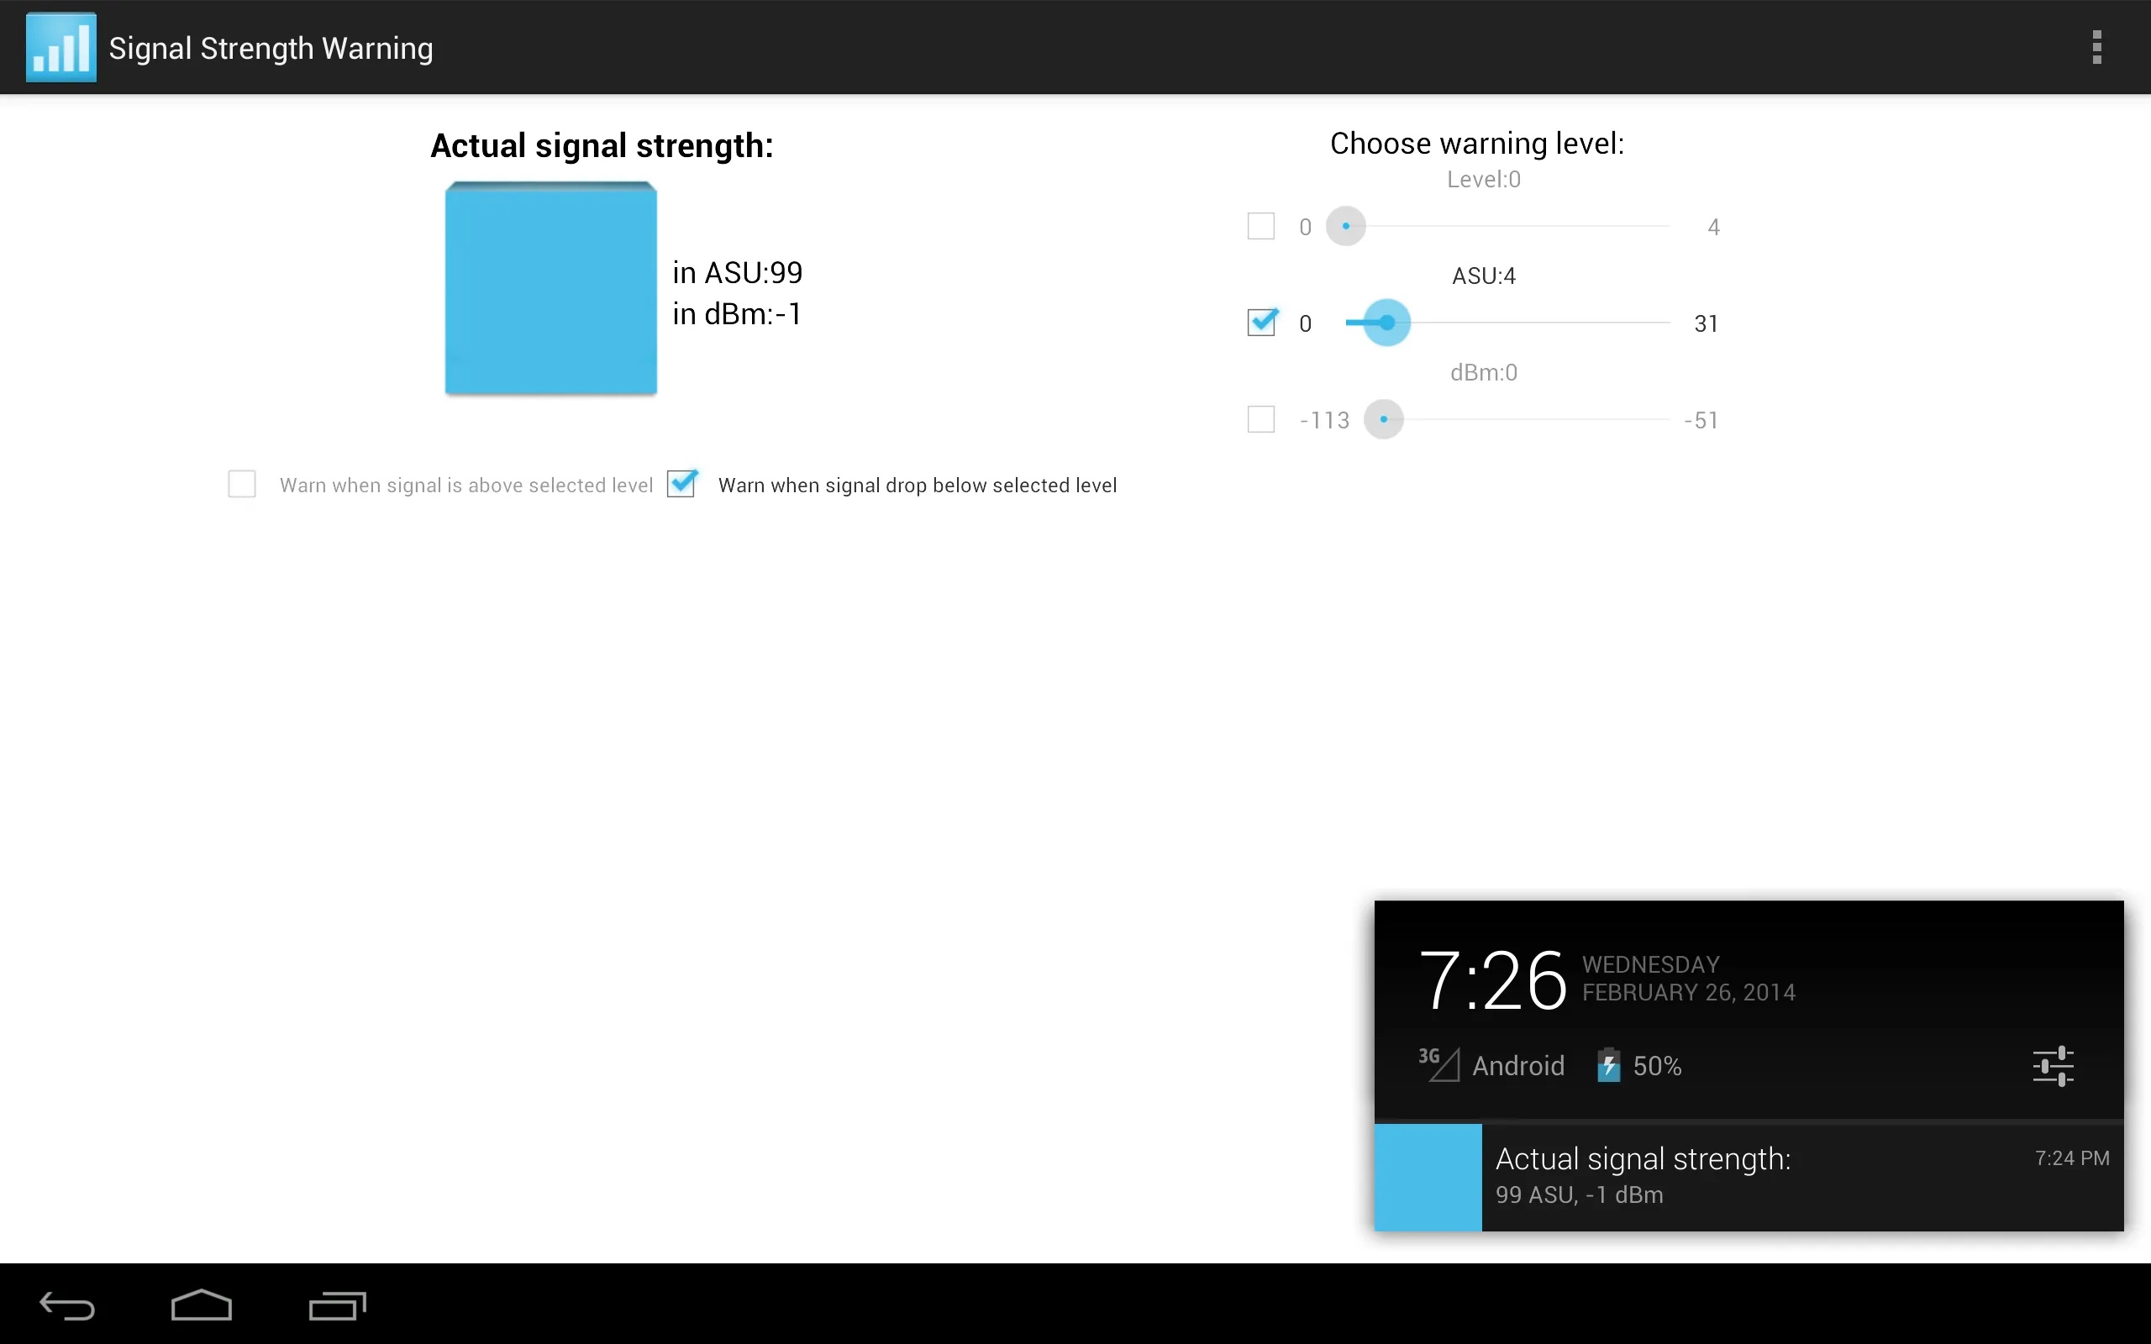Screen dimensions: 2151x1344
Task: Click the equalizer/audio icon in notification bar
Action: pyautogui.click(x=2054, y=1065)
